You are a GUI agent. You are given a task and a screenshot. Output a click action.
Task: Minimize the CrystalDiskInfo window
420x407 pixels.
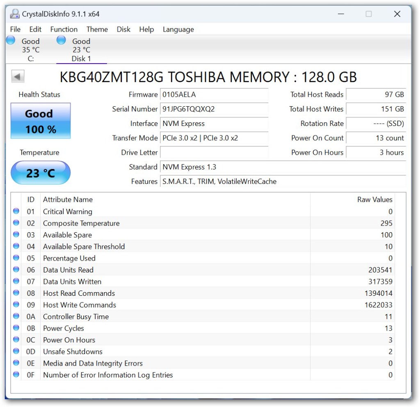click(341, 14)
